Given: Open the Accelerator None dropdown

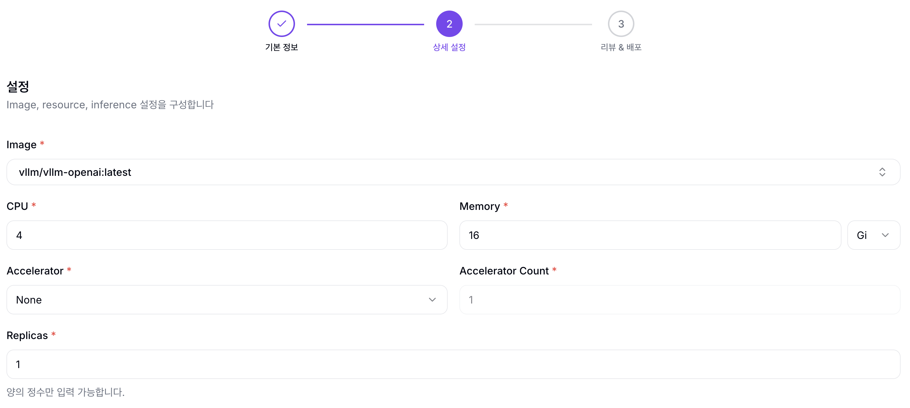Looking at the screenshot, I should 227,300.
